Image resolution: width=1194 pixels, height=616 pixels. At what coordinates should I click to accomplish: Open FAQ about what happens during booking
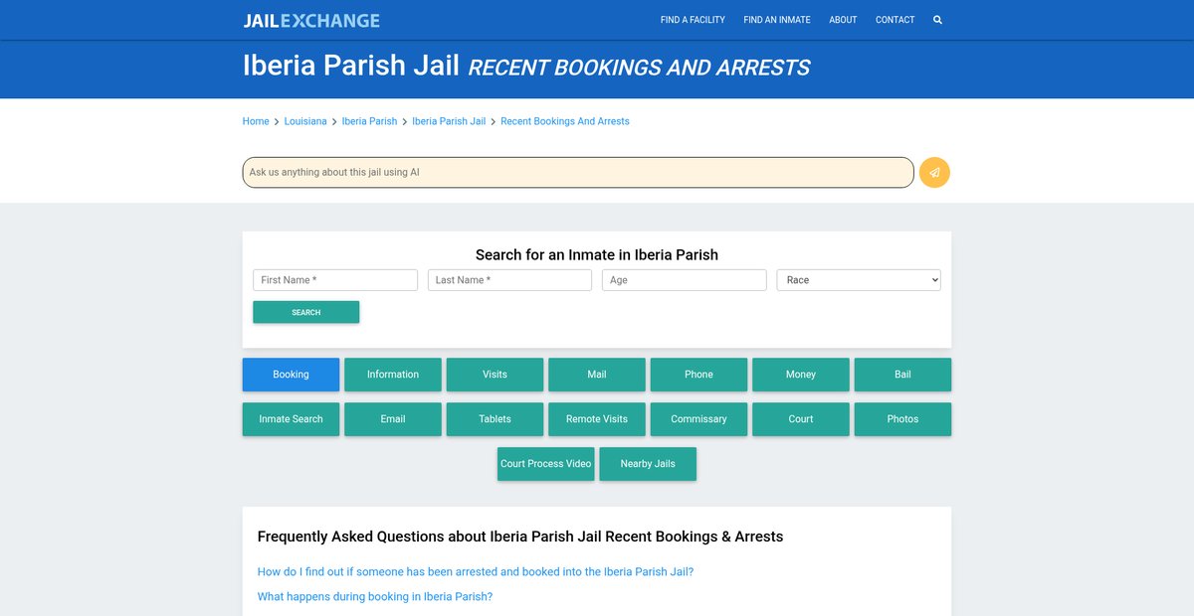[375, 597]
